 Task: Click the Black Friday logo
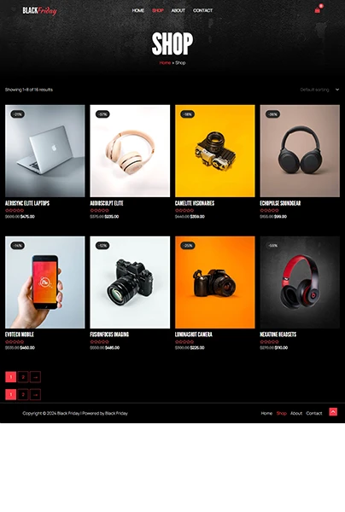point(39,11)
